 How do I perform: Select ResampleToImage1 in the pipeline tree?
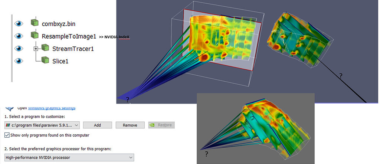[69, 36]
